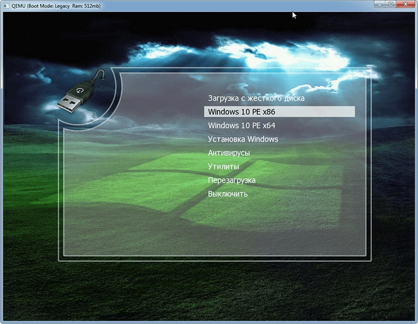418x324 pixels.
Task: Select Перезагрузка to reboot
Action: pyautogui.click(x=231, y=180)
